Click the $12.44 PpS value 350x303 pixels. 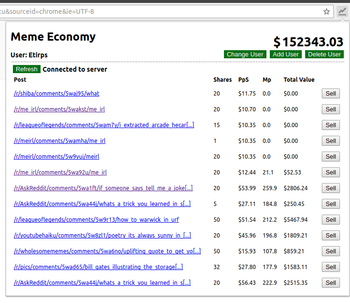(x=247, y=172)
